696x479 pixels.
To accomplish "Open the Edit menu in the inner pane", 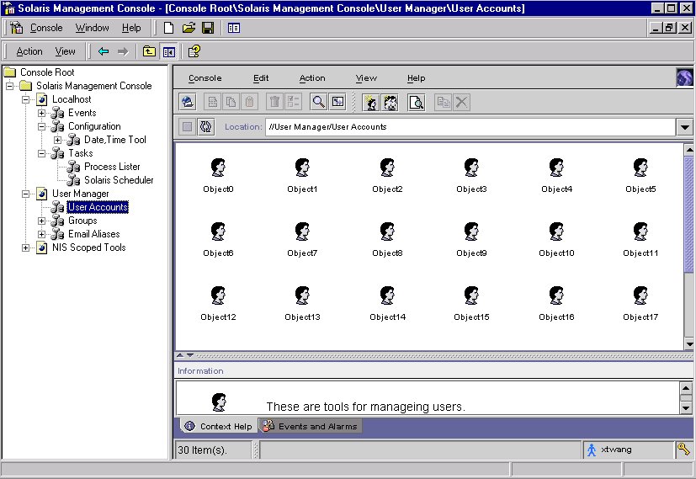I will click(261, 78).
